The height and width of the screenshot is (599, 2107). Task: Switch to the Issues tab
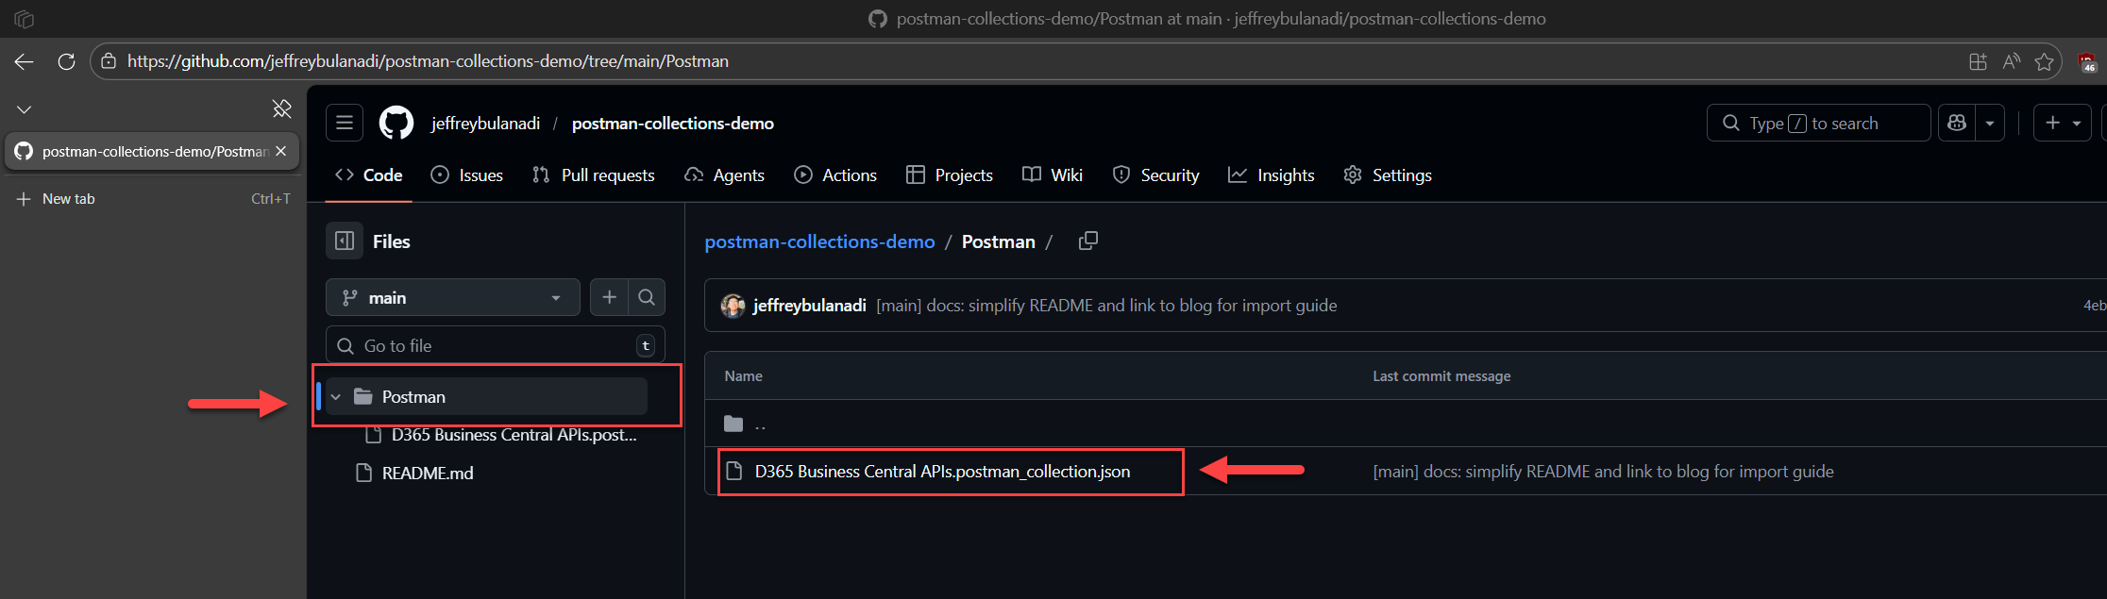(467, 175)
